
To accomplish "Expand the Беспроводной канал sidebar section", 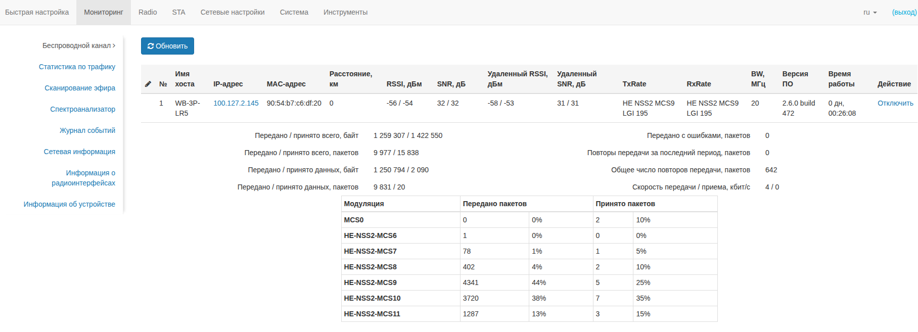I will click(79, 45).
